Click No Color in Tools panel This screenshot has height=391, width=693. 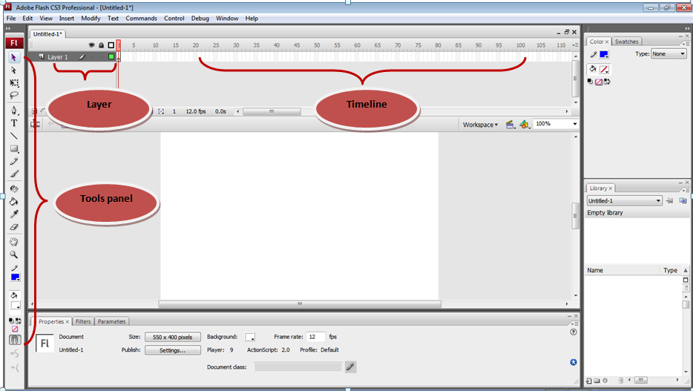pyautogui.click(x=15, y=329)
